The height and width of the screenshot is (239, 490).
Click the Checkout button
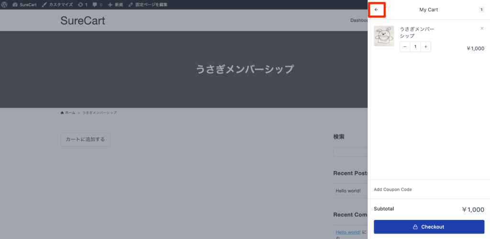[429, 227]
